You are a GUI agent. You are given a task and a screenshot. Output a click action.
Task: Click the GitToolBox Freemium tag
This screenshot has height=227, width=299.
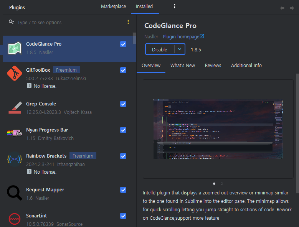click(66, 70)
